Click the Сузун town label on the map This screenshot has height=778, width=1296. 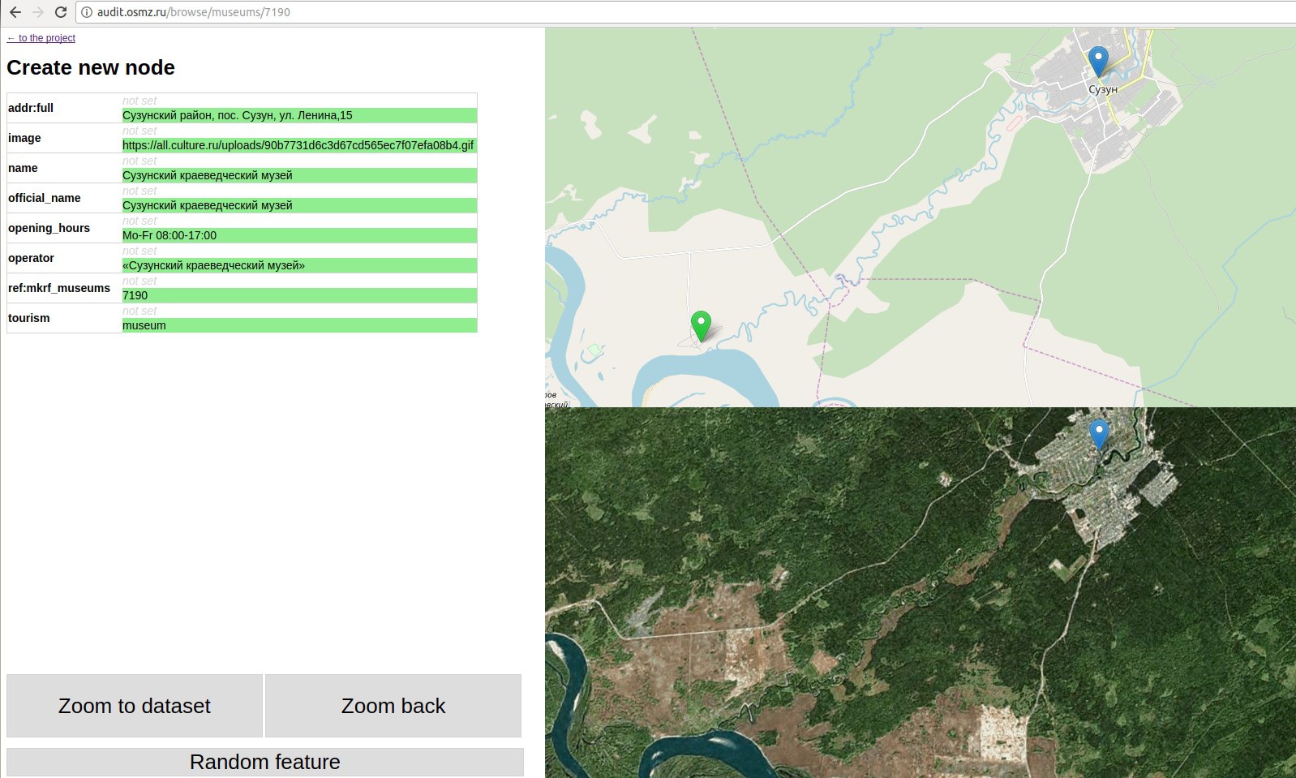coord(1103,89)
